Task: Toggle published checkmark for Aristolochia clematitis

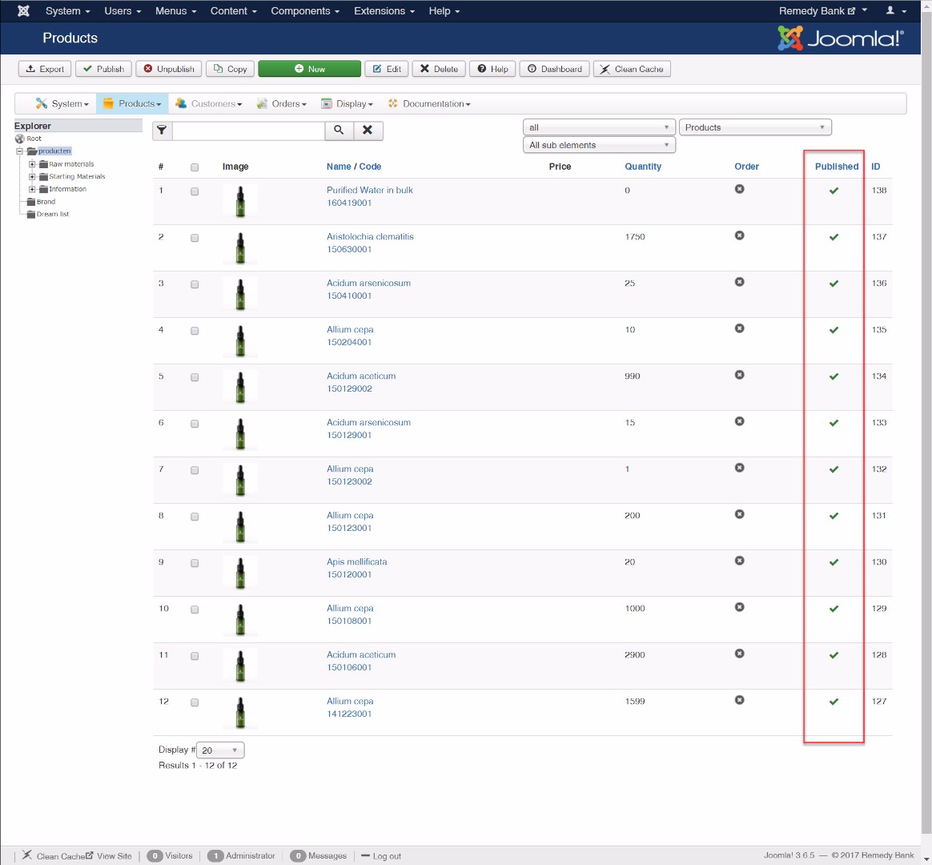Action: tap(834, 237)
